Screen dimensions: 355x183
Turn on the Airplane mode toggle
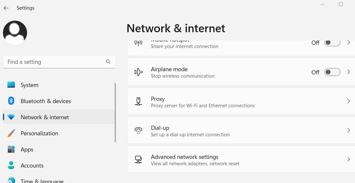332,72
